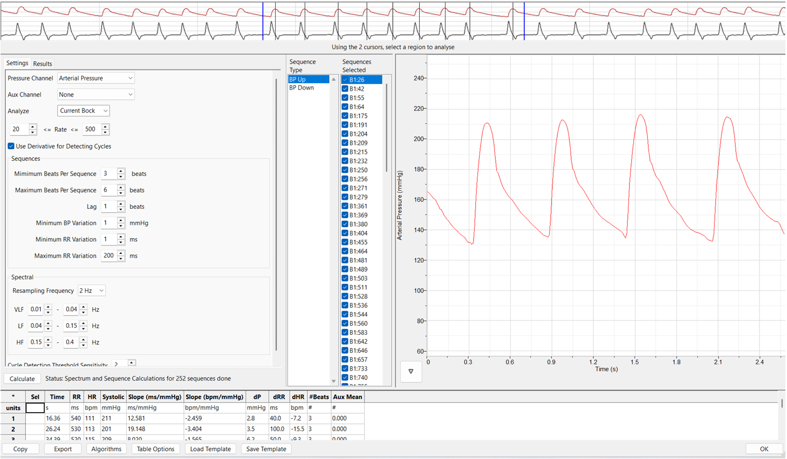Click the Slope (ms/mmHg) column header

(x=155, y=397)
